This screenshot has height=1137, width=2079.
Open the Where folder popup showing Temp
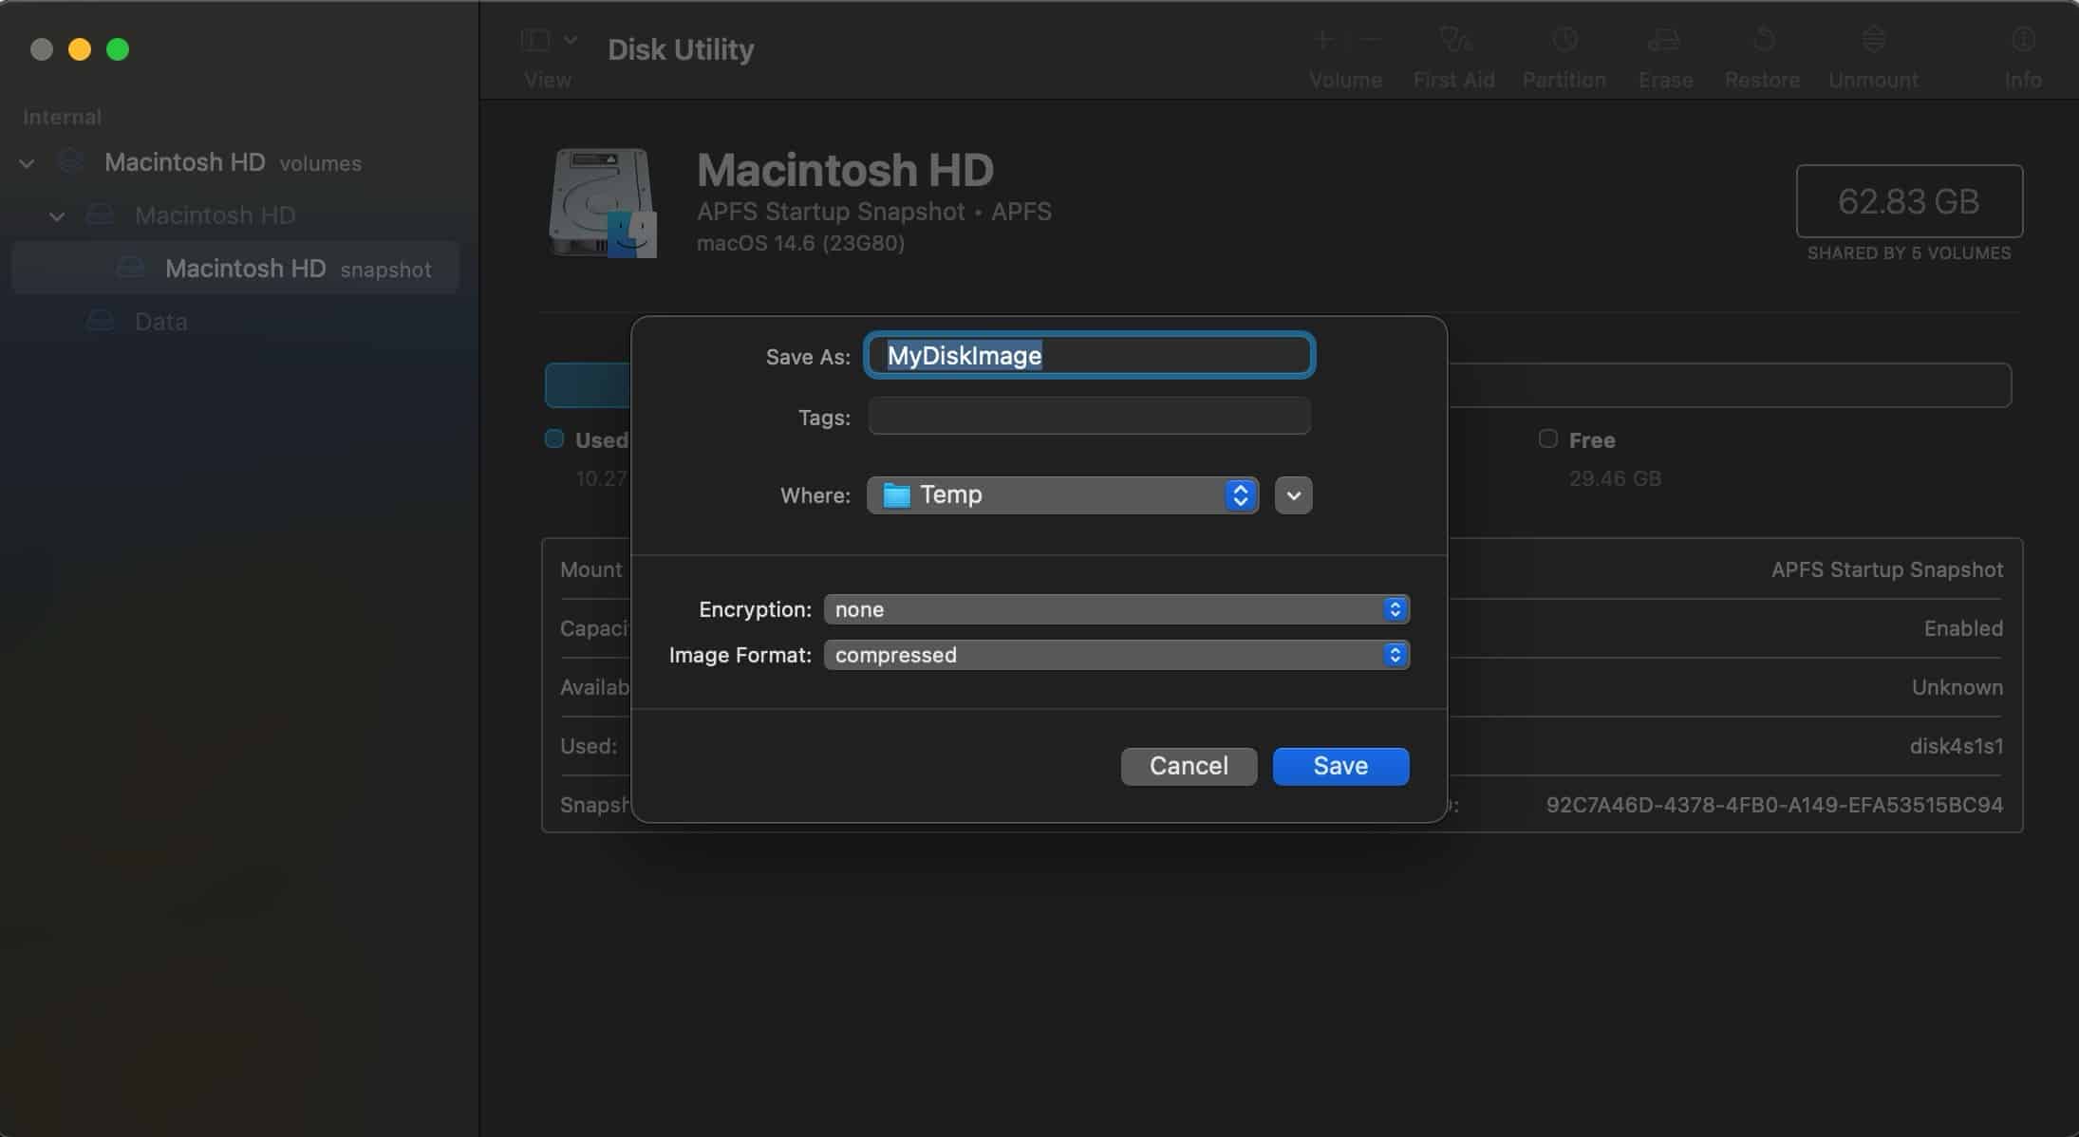point(1062,494)
